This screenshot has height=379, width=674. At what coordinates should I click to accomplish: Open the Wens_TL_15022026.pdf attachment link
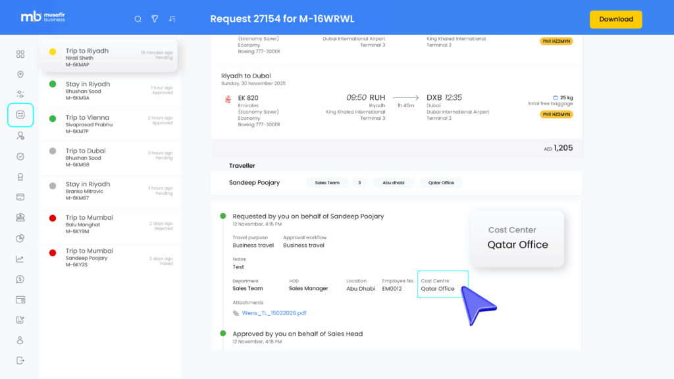[x=274, y=313]
